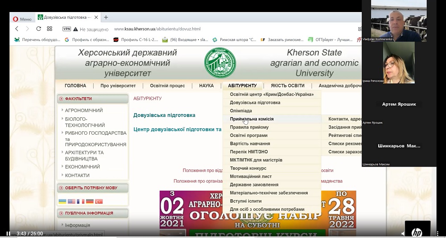Open the Opera Меню button
This screenshot has width=446, height=238.
point(22,19)
